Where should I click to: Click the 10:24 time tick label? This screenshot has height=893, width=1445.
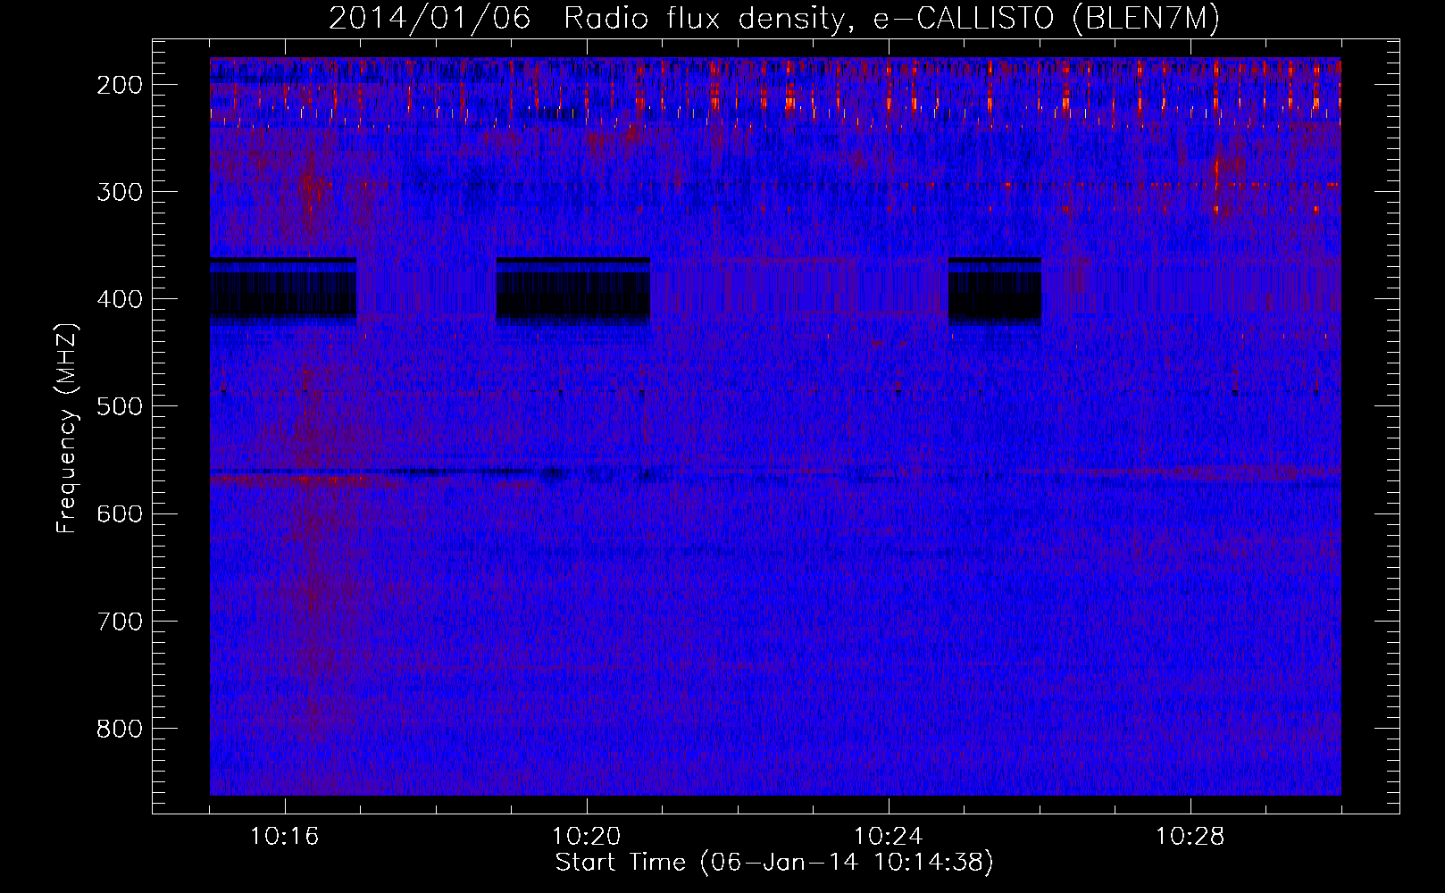[x=888, y=837]
